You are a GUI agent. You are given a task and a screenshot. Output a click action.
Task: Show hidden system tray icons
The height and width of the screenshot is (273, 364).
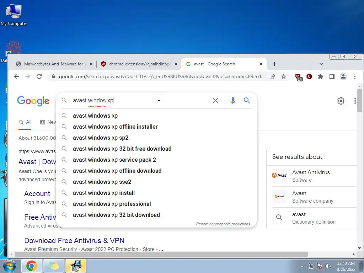point(302,266)
